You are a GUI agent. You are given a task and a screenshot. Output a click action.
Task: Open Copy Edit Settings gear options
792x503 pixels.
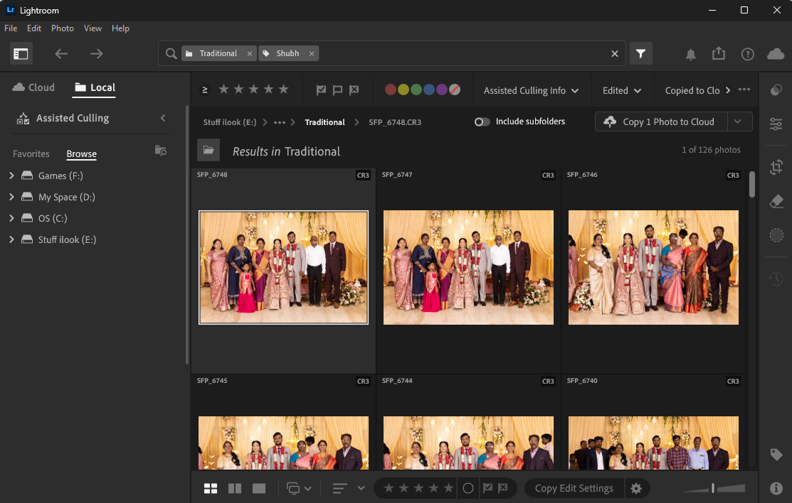pos(636,488)
